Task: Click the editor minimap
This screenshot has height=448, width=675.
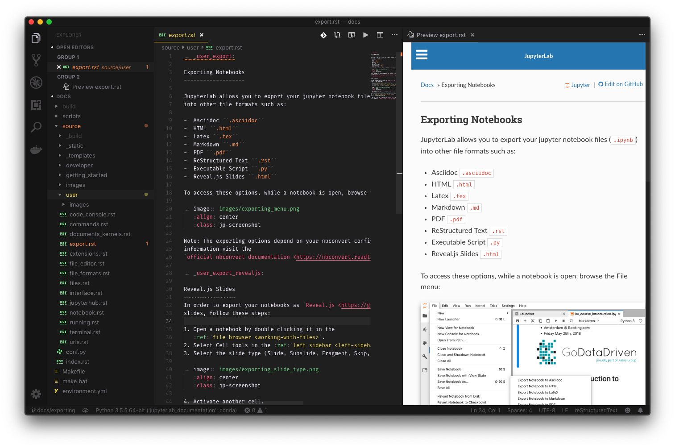Action: 383,76
